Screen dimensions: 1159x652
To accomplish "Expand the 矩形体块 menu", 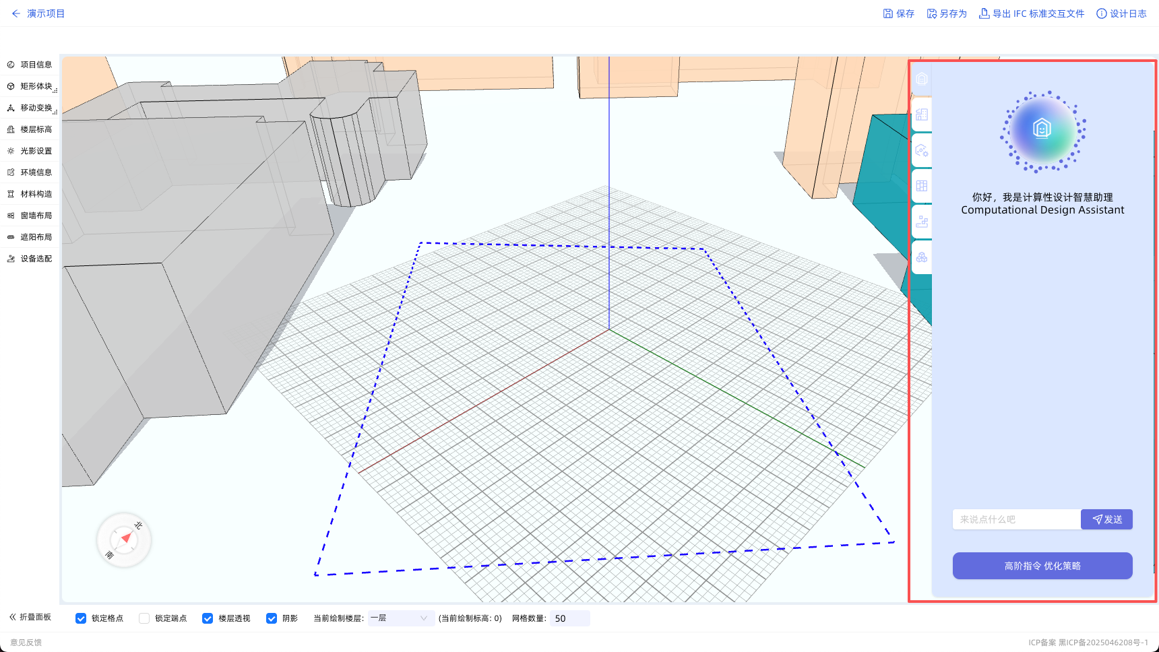I will (31, 86).
